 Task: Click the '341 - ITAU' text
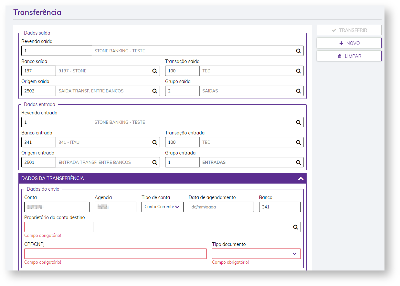69,143
